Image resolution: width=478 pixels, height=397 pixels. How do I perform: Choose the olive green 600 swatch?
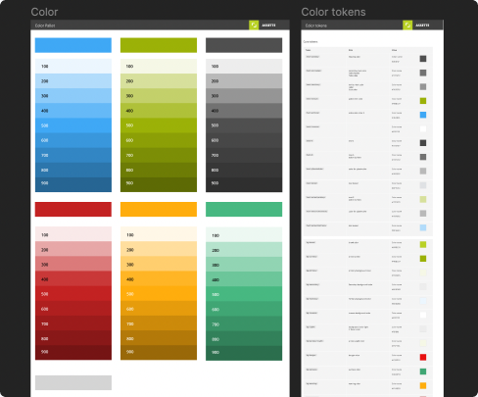(159, 140)
